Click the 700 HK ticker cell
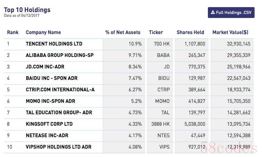This screenshot has width=262, height=157. (x=161, y=44)
